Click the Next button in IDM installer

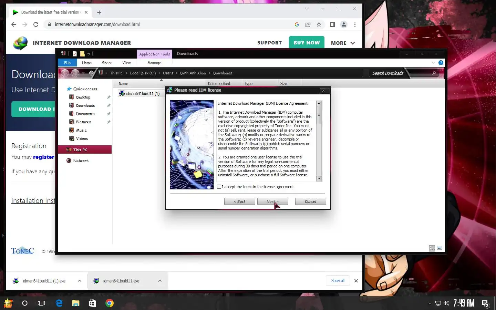[272, 201]
